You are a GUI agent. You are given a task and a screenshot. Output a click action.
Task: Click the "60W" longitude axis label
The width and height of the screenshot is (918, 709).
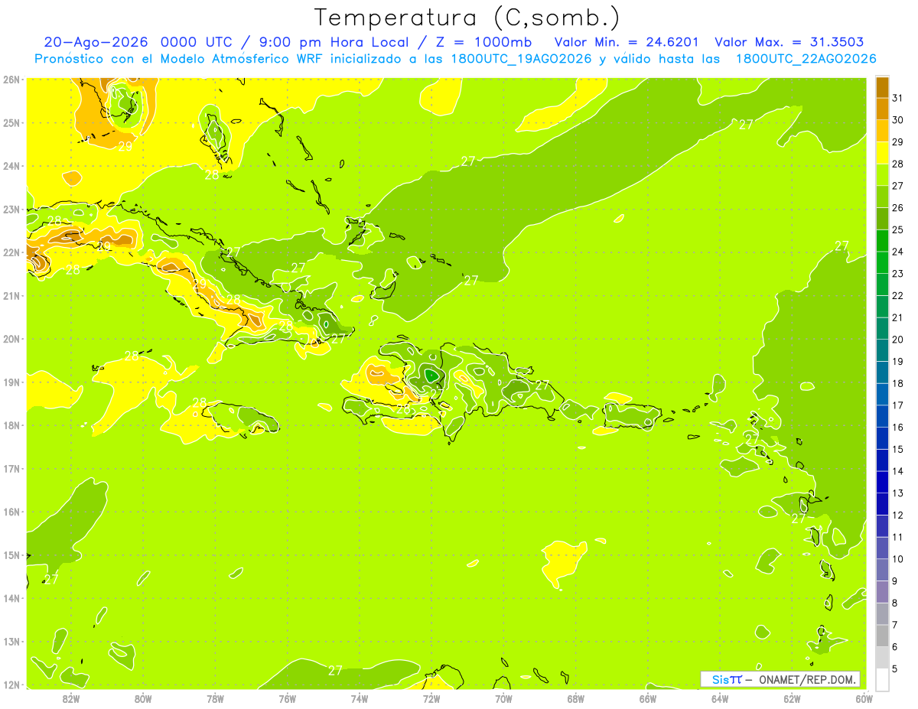[x=864, y=698]
